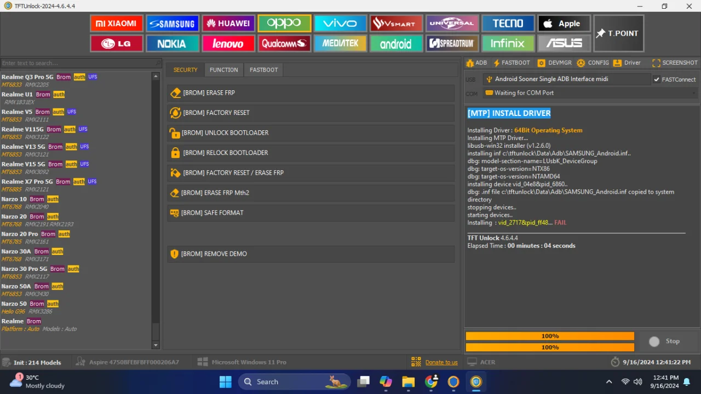Select the Asus brand tile
The width and height of the screenshot is (701, 394).
tap(564, 43)
